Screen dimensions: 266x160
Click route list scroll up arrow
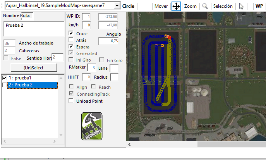tap(61, 78)
